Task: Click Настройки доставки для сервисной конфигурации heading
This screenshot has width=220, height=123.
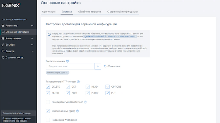Action: tap(81, 24)
